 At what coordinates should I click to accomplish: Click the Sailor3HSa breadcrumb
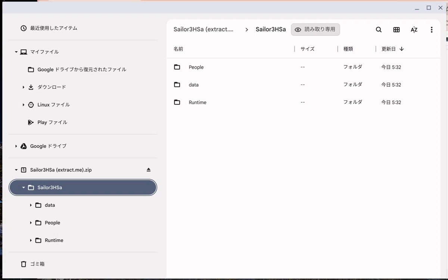click(x=271, y=29)
